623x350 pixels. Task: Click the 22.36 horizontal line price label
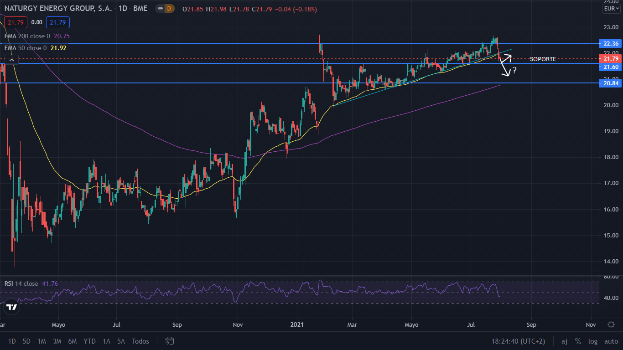(x=610, y=44)
